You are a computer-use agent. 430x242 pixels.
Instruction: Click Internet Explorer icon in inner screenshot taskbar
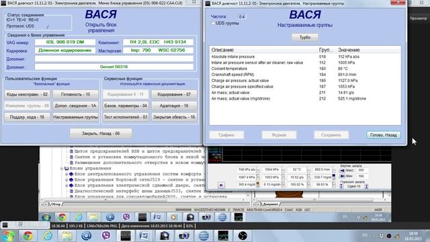pos(78,217)
